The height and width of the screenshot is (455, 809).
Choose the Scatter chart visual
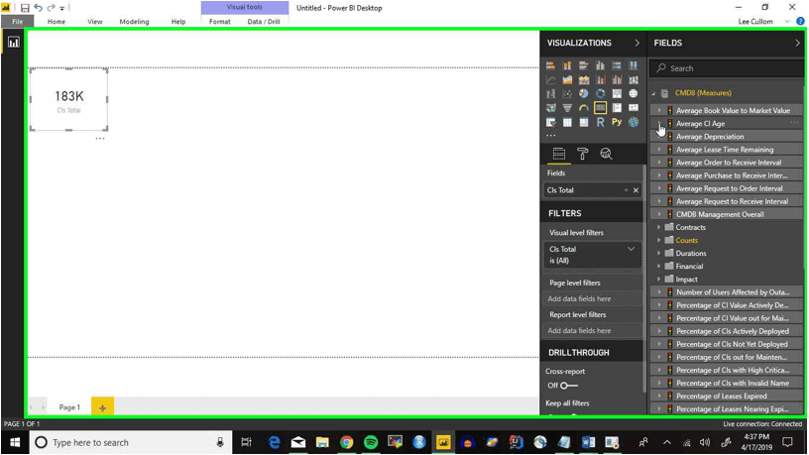pyautogui.click(x=567, y=93)
